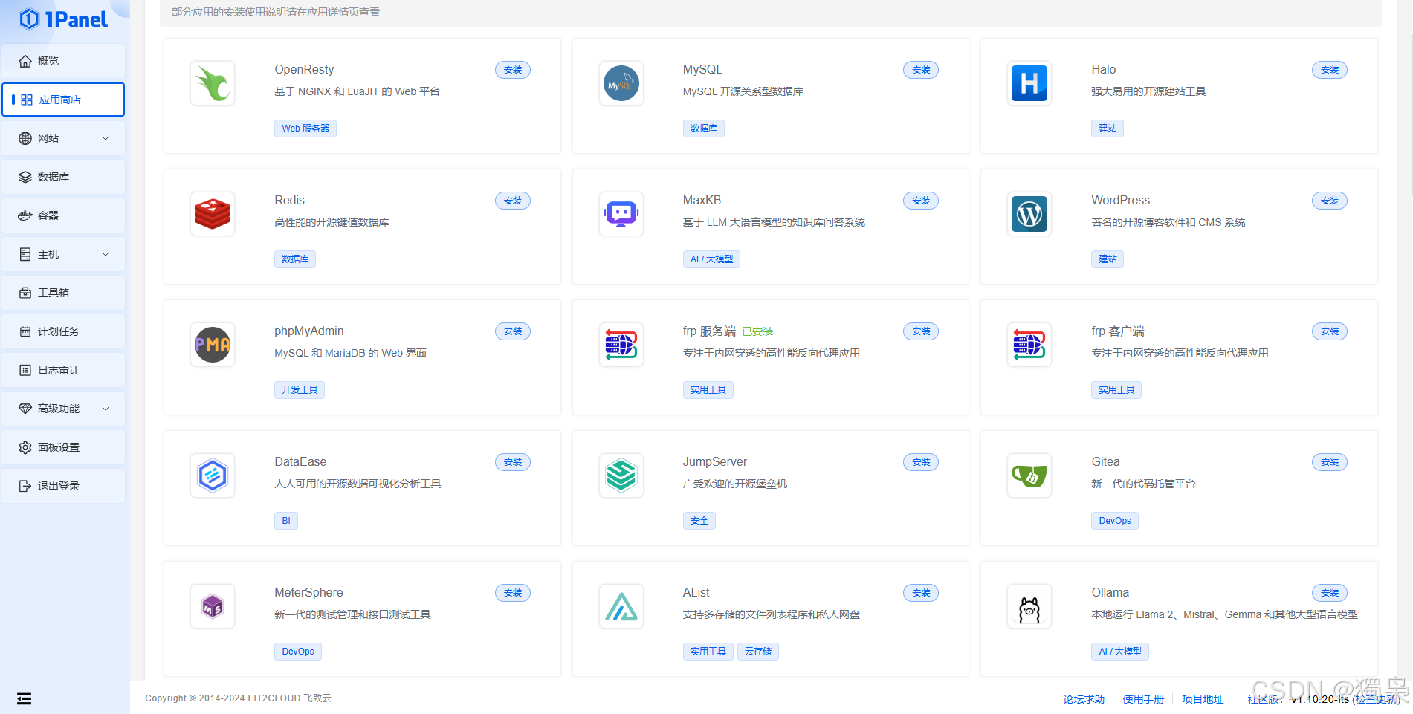
Task: Open the JumpServer app icon
Action: pos(621,476)
